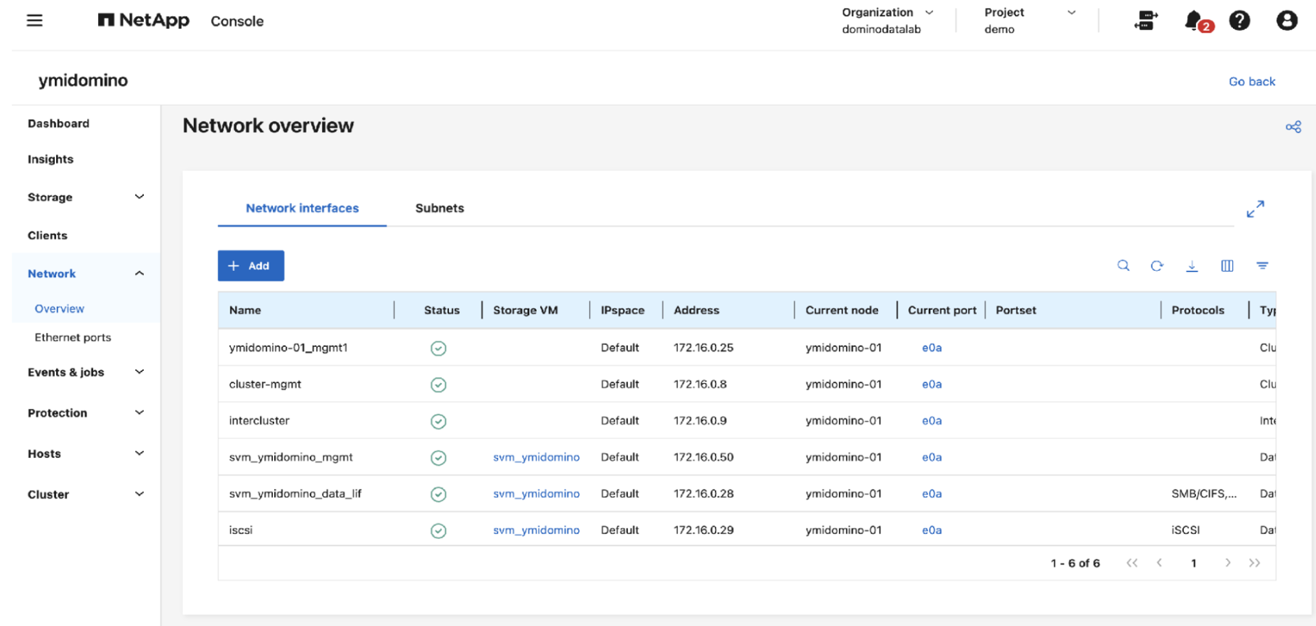
Task: Refresh the network interfaces table
Action: coord(1157,265)
